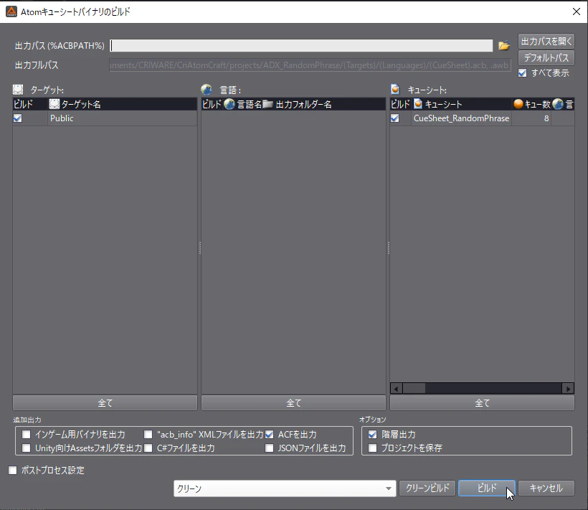Uncheck the CueSheet_RandomPhrase build checkbox
The height and width of the screenshot is (510, 588).
[x=395, y=118]
